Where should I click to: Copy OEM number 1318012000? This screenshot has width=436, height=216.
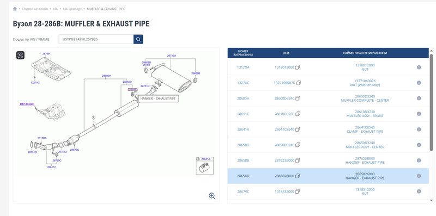[298, 67]
